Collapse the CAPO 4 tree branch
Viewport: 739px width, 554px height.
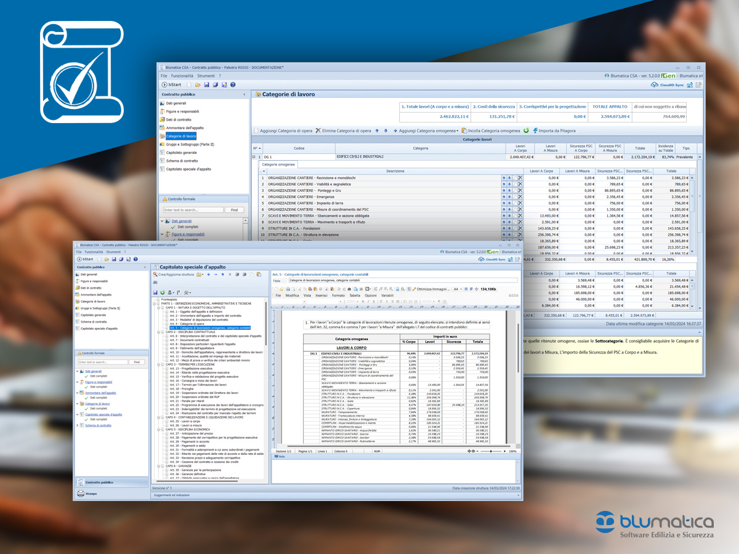[159, 417]
